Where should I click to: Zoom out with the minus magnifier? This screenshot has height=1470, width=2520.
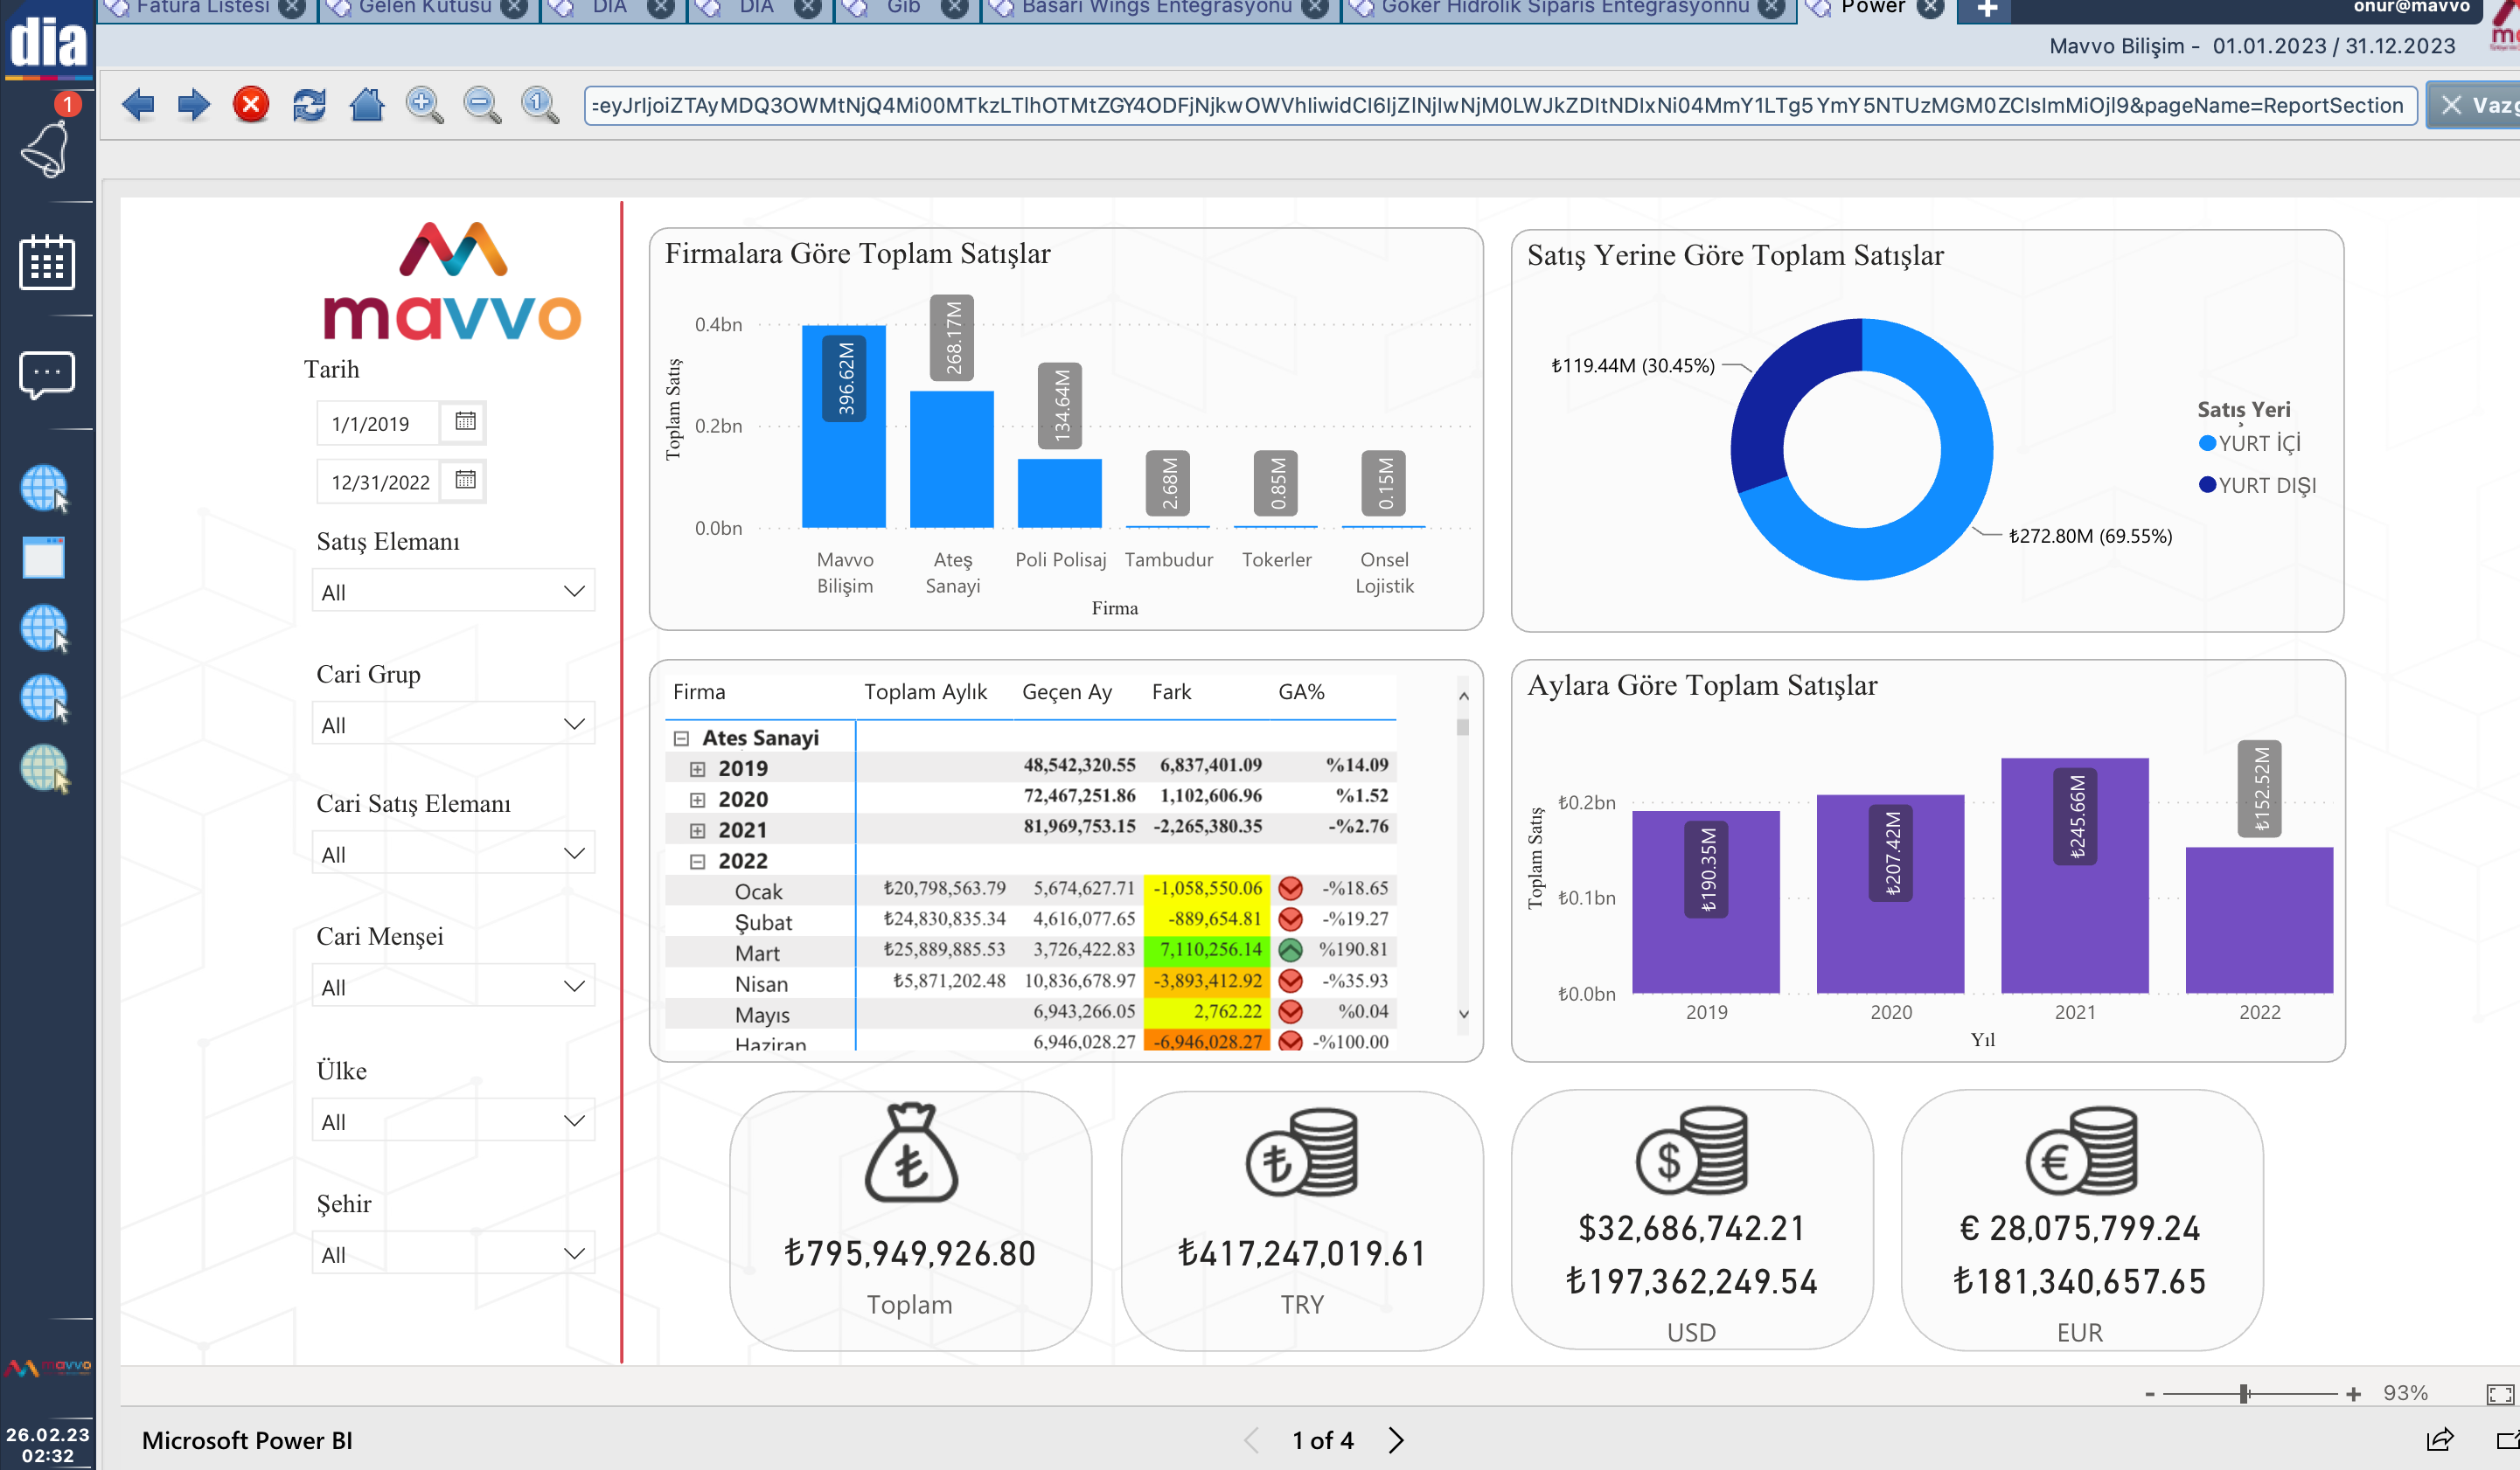pos(482,105)
